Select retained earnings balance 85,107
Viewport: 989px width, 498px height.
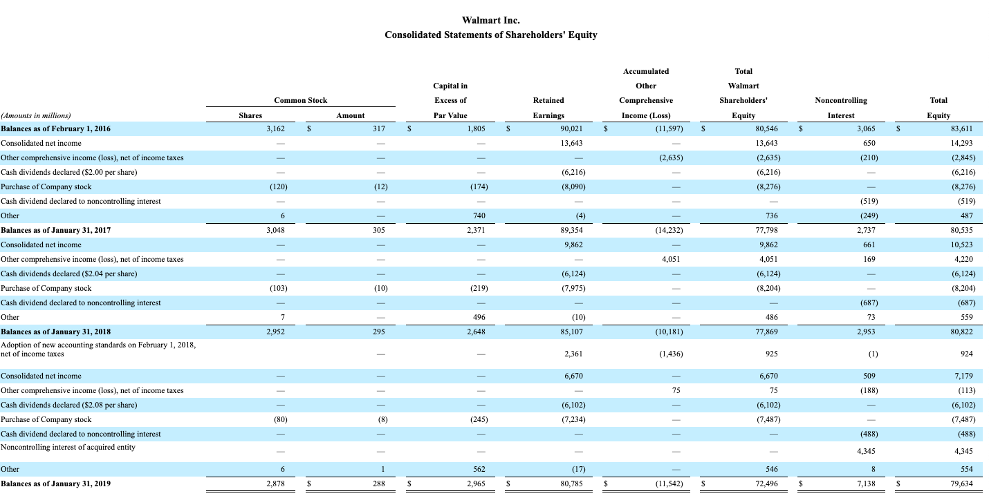(571, 332)
